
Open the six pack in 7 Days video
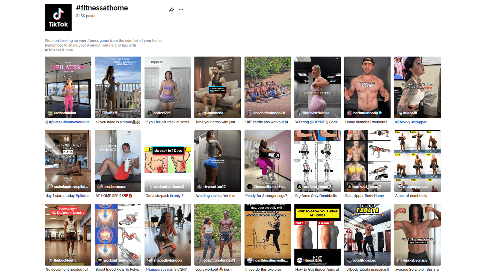click(x=168, y=161)
